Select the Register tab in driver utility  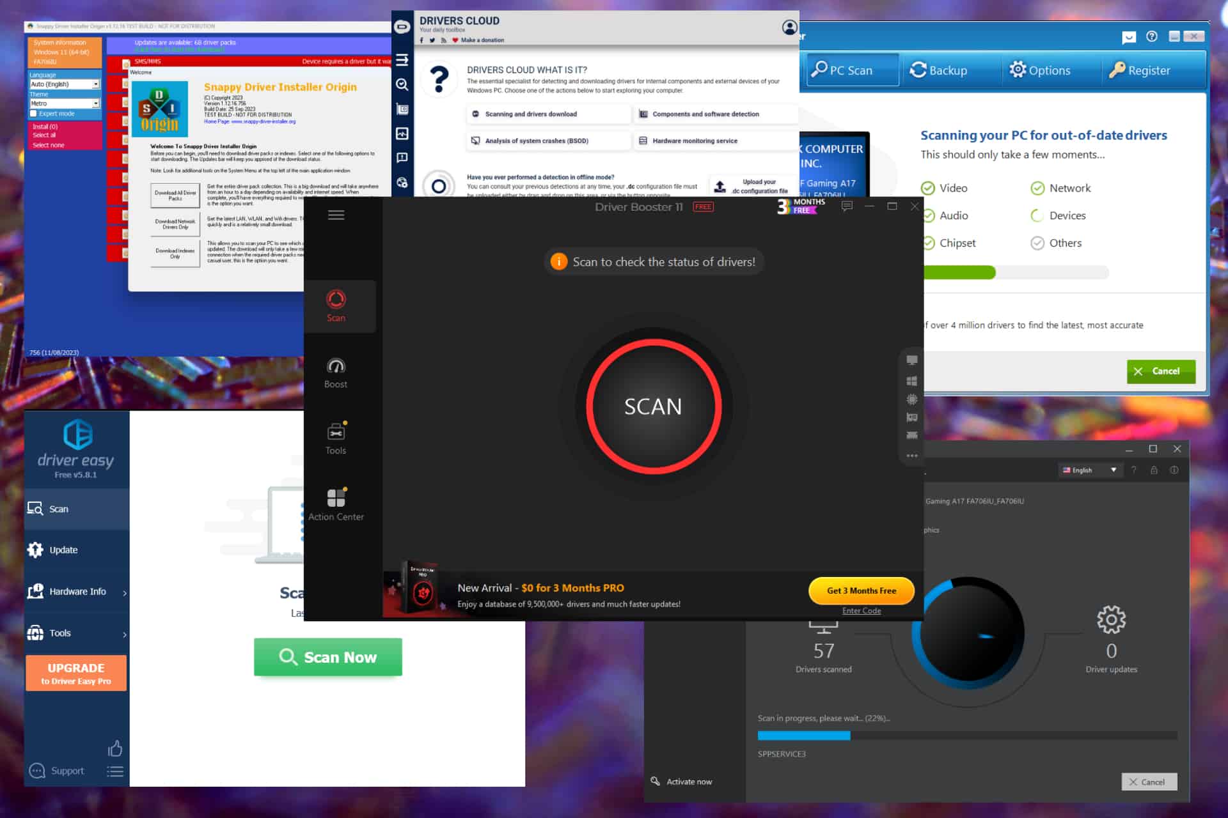1145,70
